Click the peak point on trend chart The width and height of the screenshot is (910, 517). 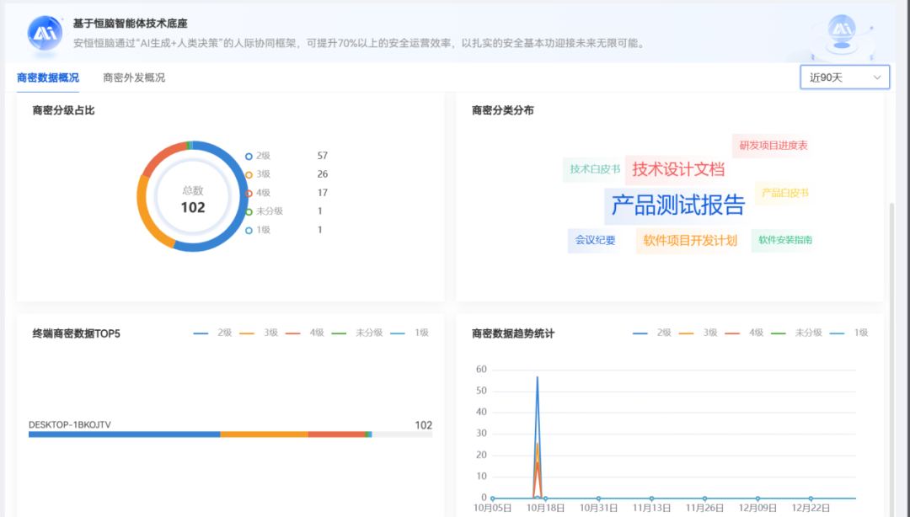537,377
